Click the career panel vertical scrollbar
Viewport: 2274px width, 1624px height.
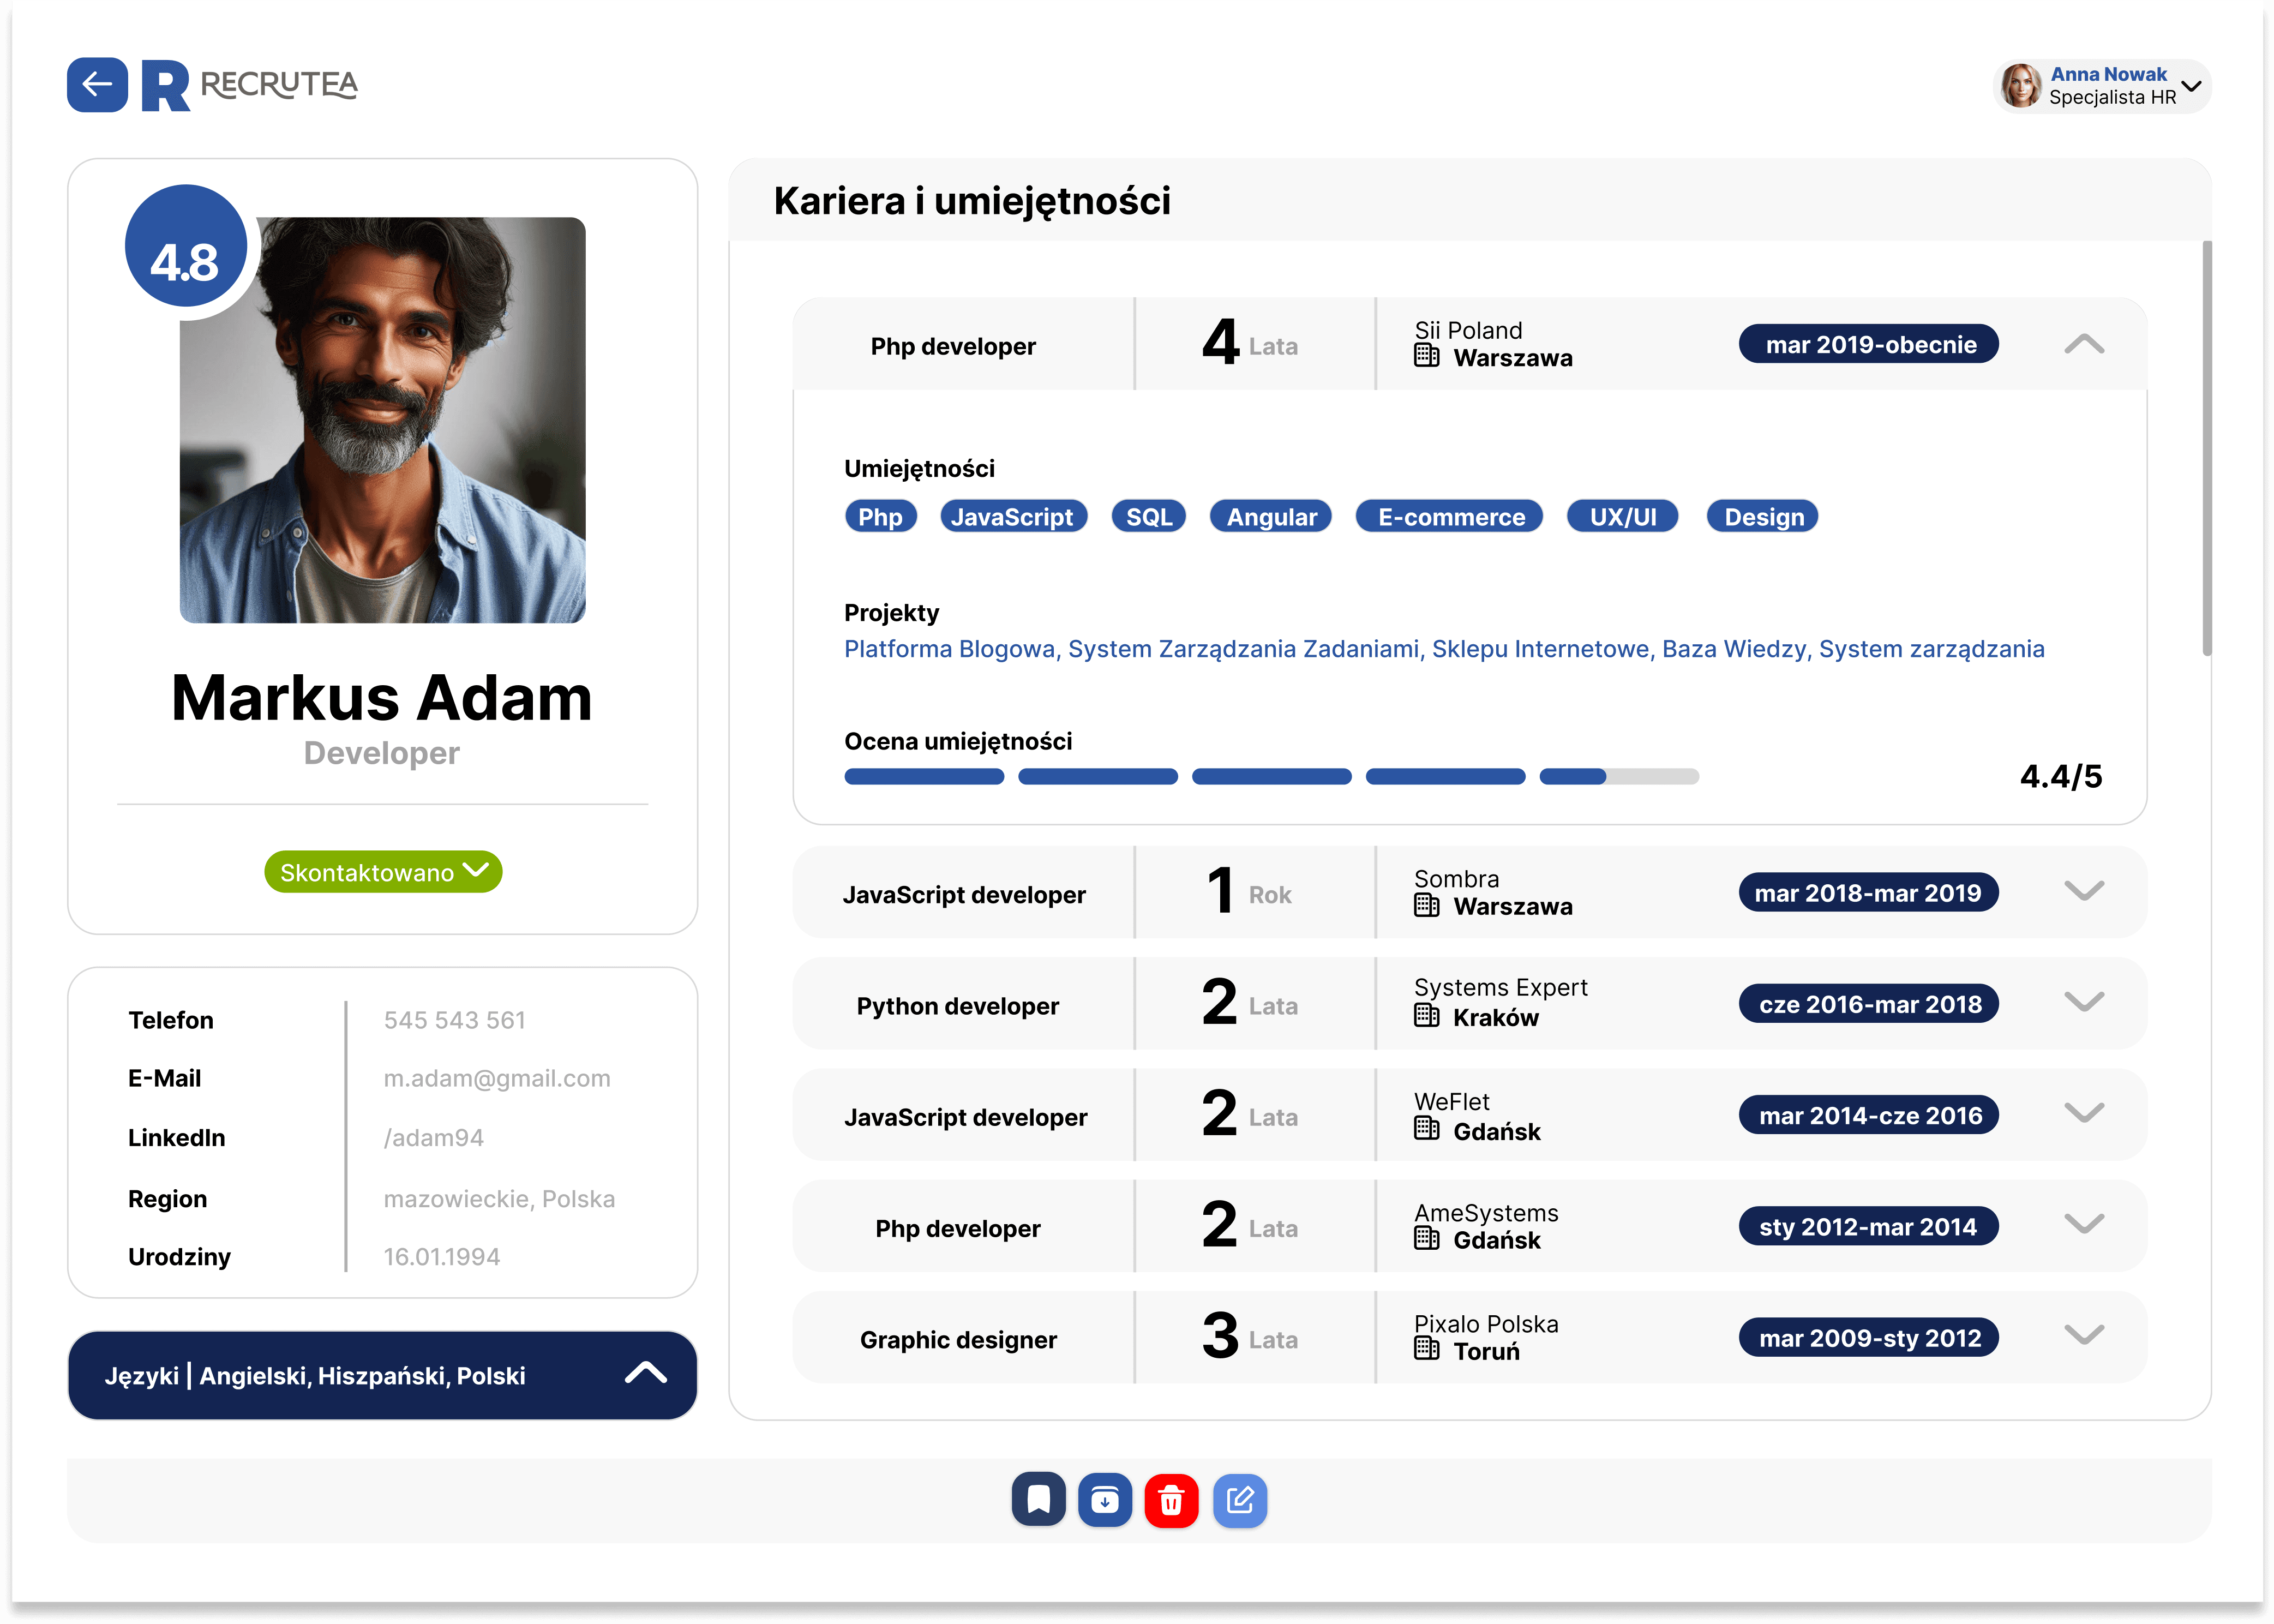pyautogui.click(x=2207, y=448)
